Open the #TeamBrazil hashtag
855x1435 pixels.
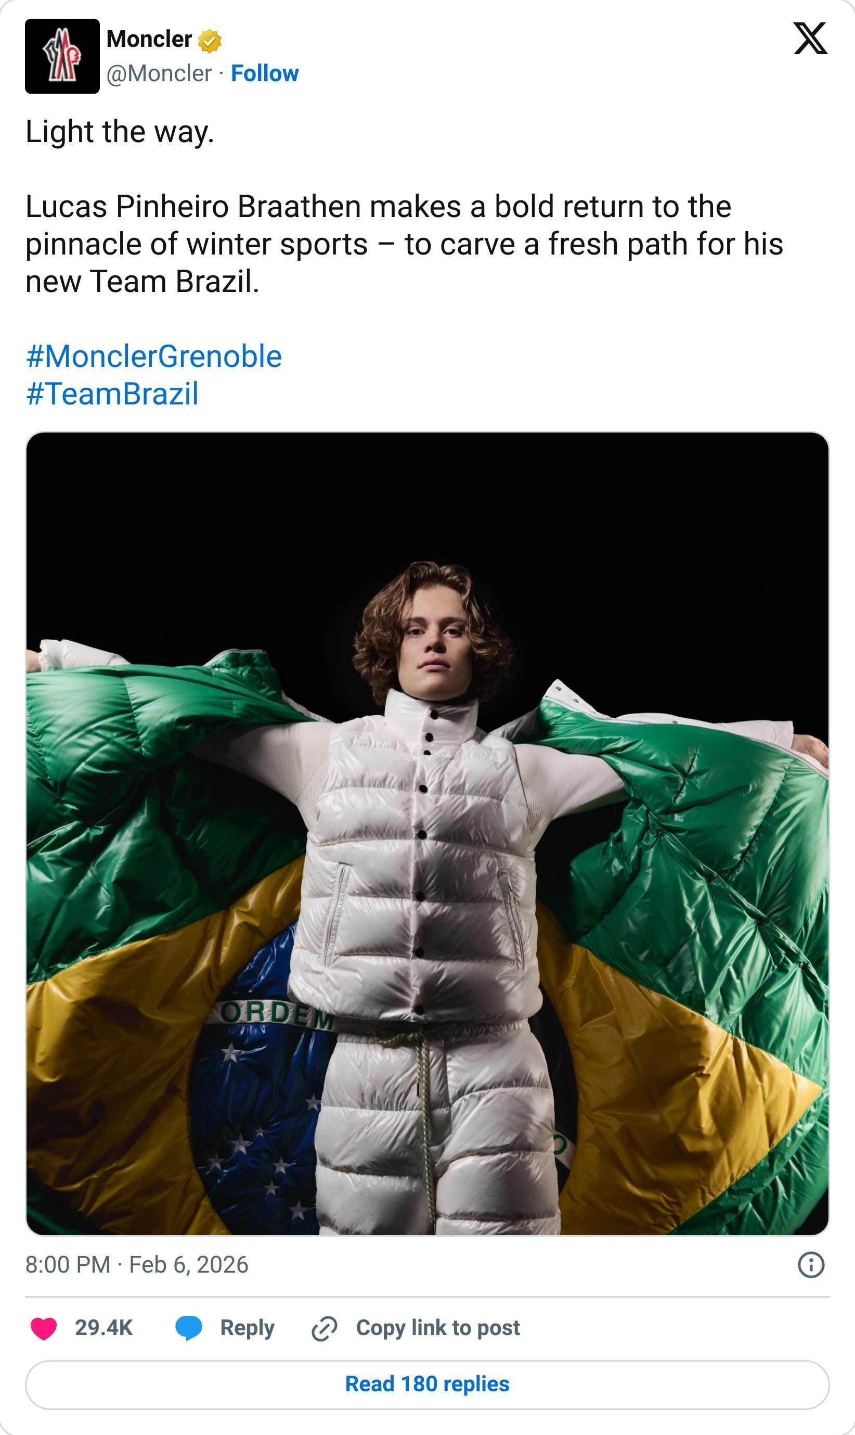(x=112, y=394)
